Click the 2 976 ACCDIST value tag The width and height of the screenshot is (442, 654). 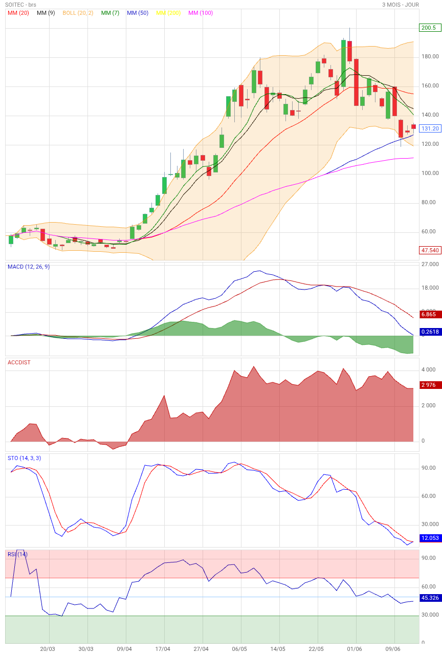click(x=430, y=385)
